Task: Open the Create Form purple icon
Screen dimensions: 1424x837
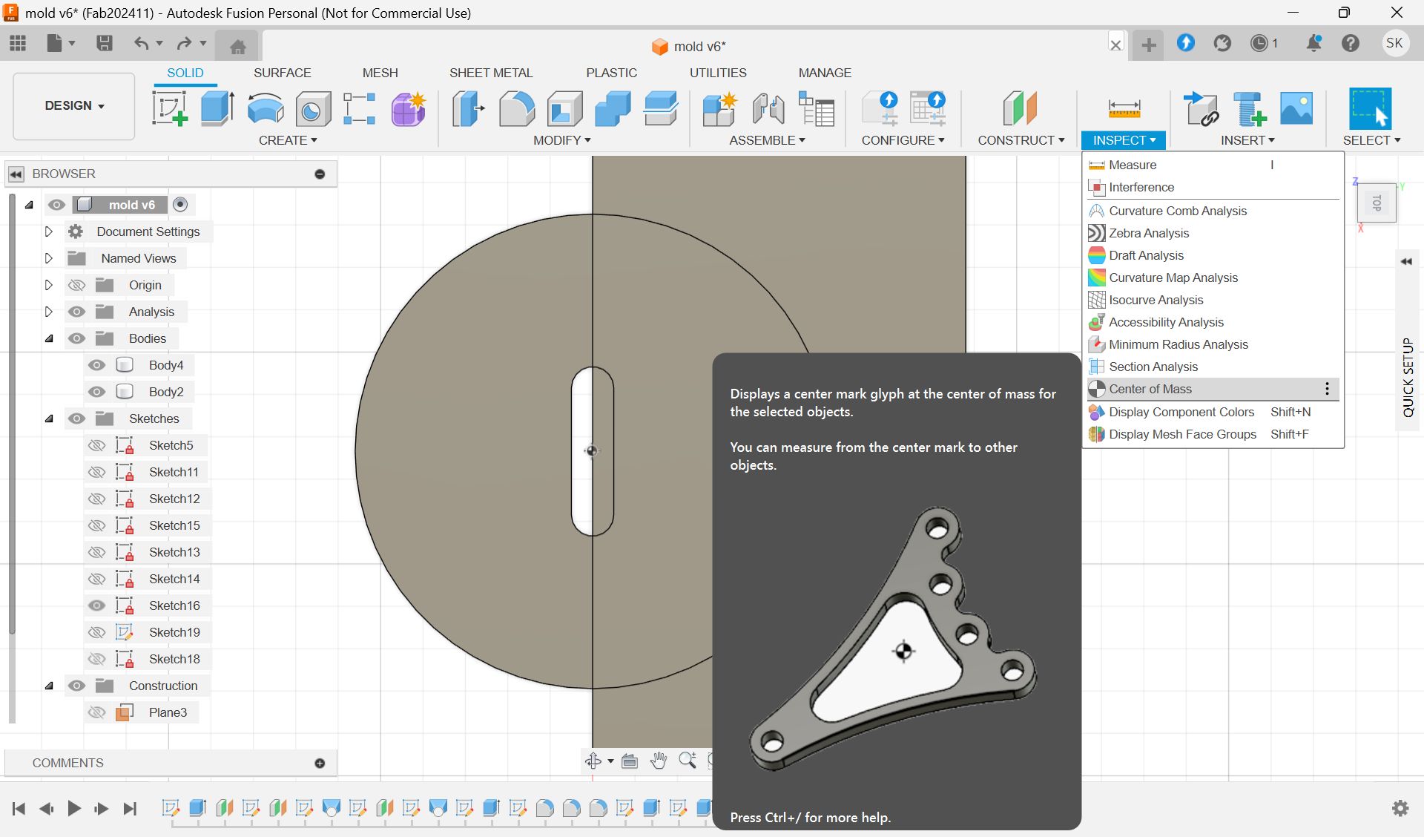Action: [x=407, y=109]
